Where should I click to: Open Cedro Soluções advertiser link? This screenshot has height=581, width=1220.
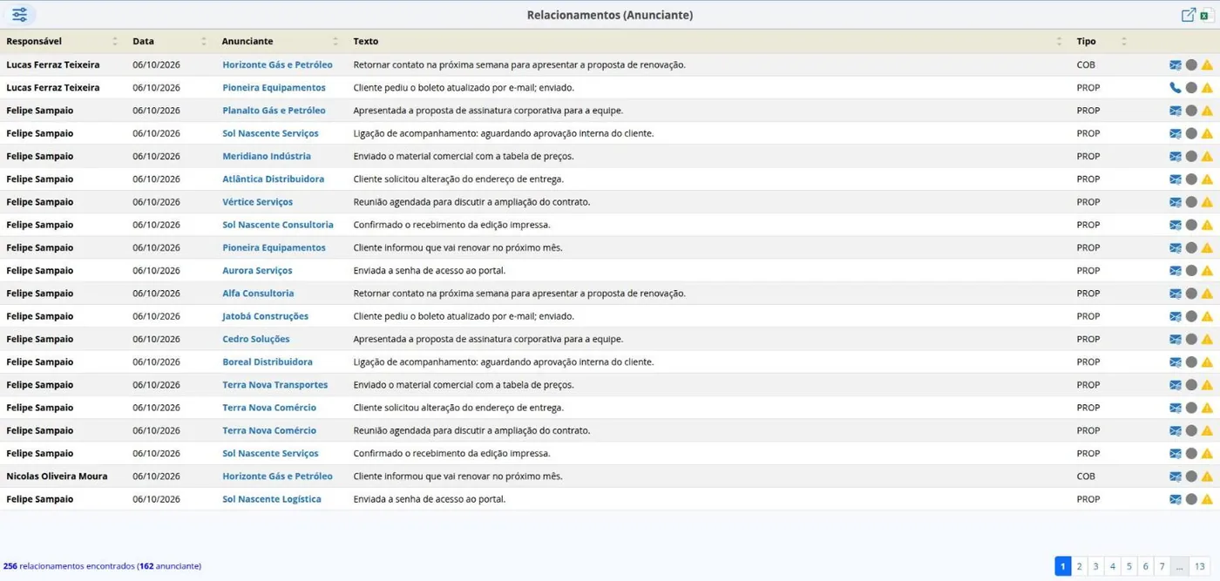[x=256, y=340]
